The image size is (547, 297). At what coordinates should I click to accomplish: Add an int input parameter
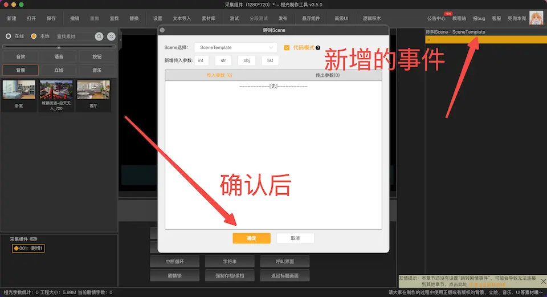tap(201, 60)
